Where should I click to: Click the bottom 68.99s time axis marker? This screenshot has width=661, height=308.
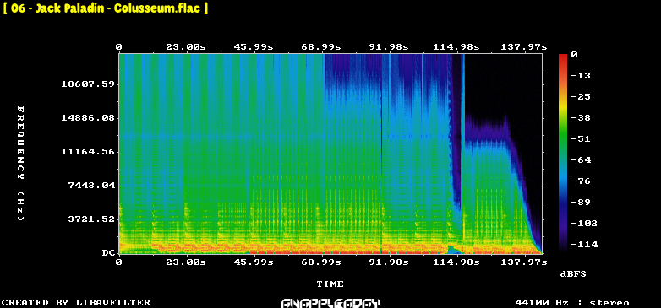(321, 262)
